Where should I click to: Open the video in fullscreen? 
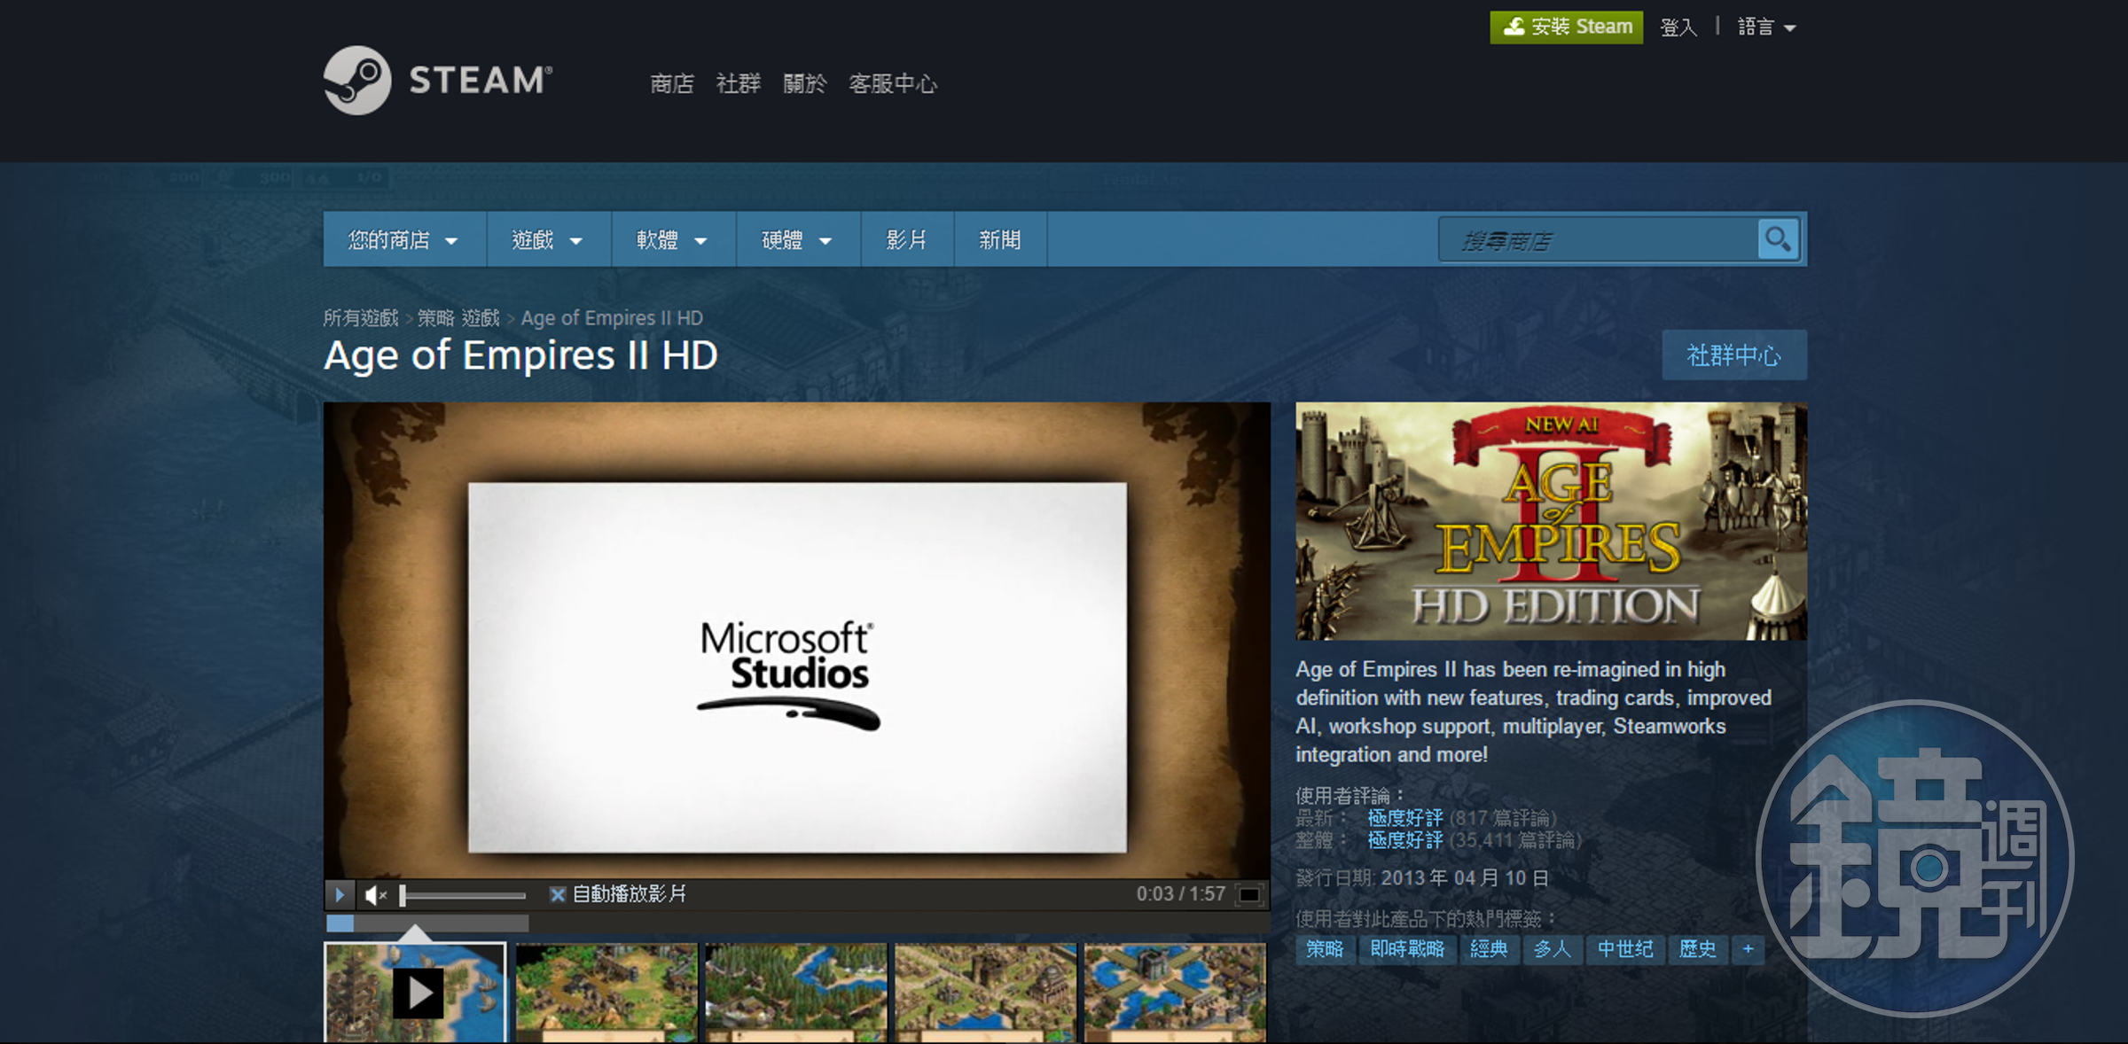1249,894
